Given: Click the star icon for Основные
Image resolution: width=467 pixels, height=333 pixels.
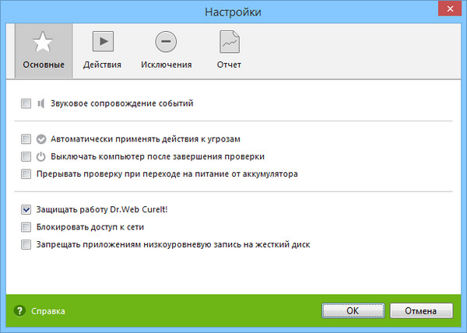Looking at the screenshot, I should pyautogui.click(x=44, y=42).
